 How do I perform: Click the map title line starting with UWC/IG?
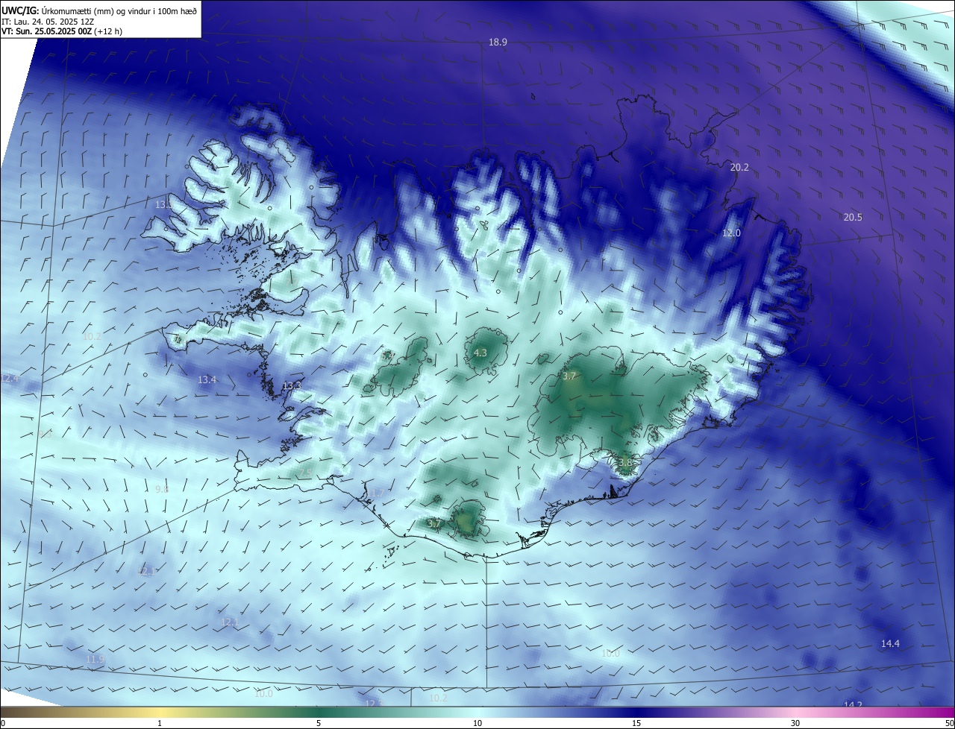pyautogui.click(x=99, y=11)
